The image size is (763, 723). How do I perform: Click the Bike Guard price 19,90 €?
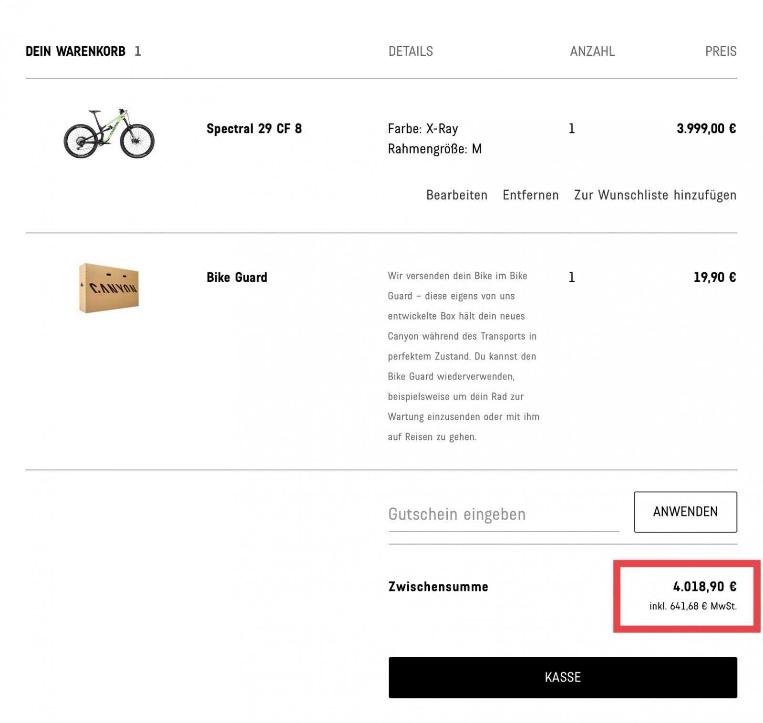coord(714,277)
